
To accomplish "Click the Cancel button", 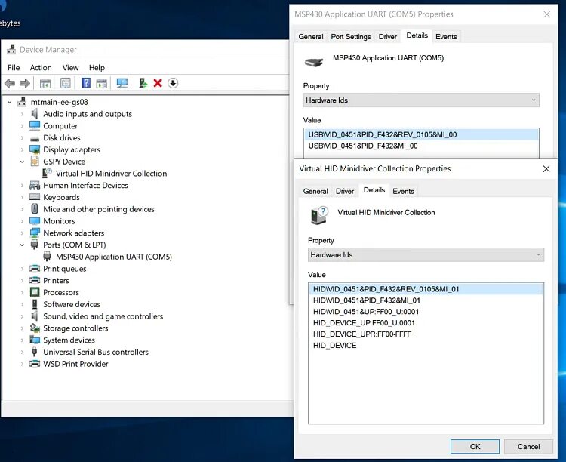I will click(528, 446).
